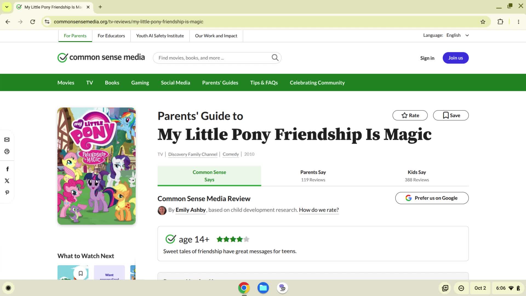Select the For Educators tab

coord(111,36)
